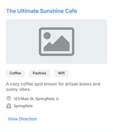Select the Pastries tag
Image resolution: width=113 pixels, height=132 pixels.
pyautogui.click(x=40, y=73)
